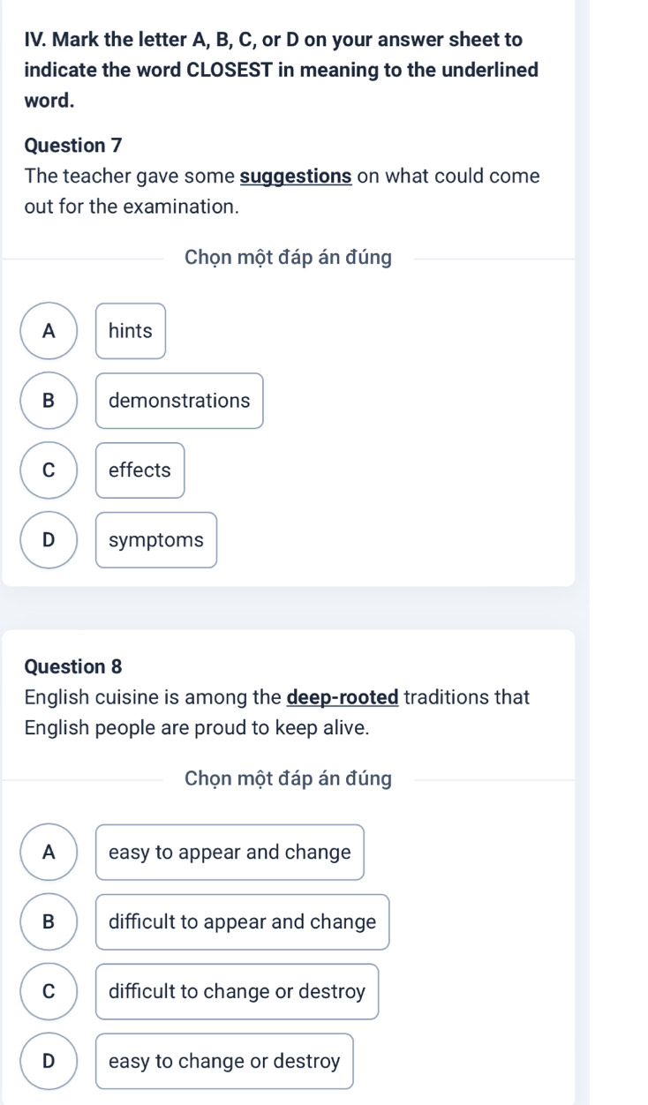Select radio circle A for Question 8
The height and width of the screenshot is (1105, 648).
pyautogui.click(x=49, y=853)
